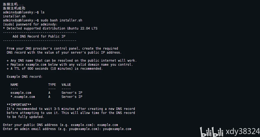Click the "ls" command on the first prompt
Screen dimensions: 260x137
tap(43, 12)
